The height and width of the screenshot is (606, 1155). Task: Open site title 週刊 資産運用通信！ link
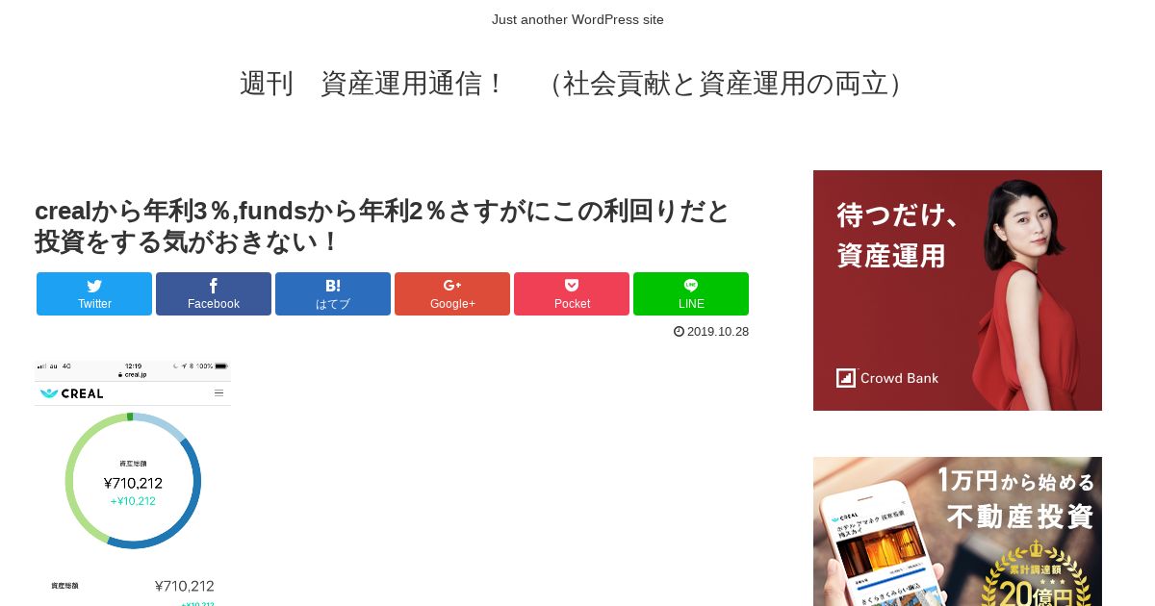click(577, 84)
